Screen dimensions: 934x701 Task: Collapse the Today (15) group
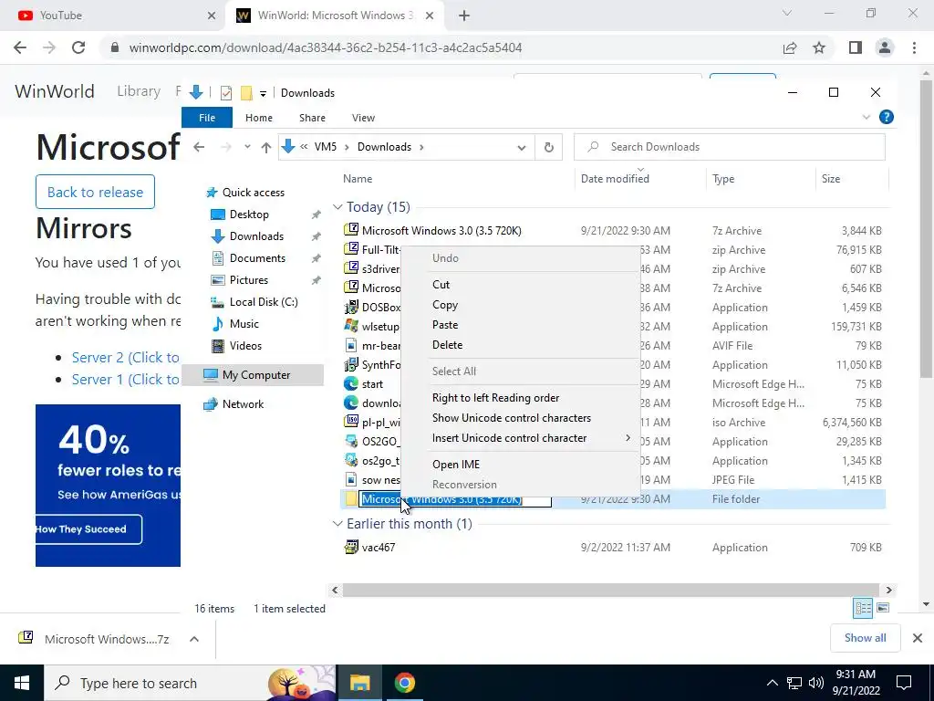pos(337,207)
